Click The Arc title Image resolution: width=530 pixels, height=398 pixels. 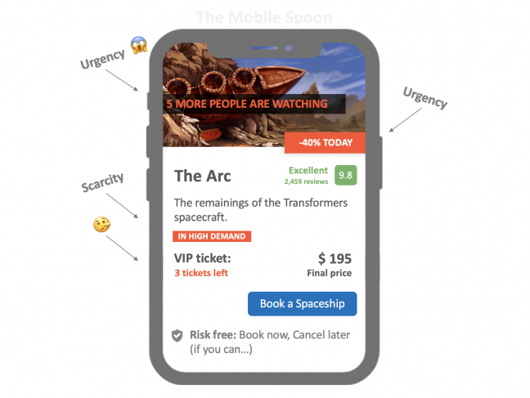point(203,176)
